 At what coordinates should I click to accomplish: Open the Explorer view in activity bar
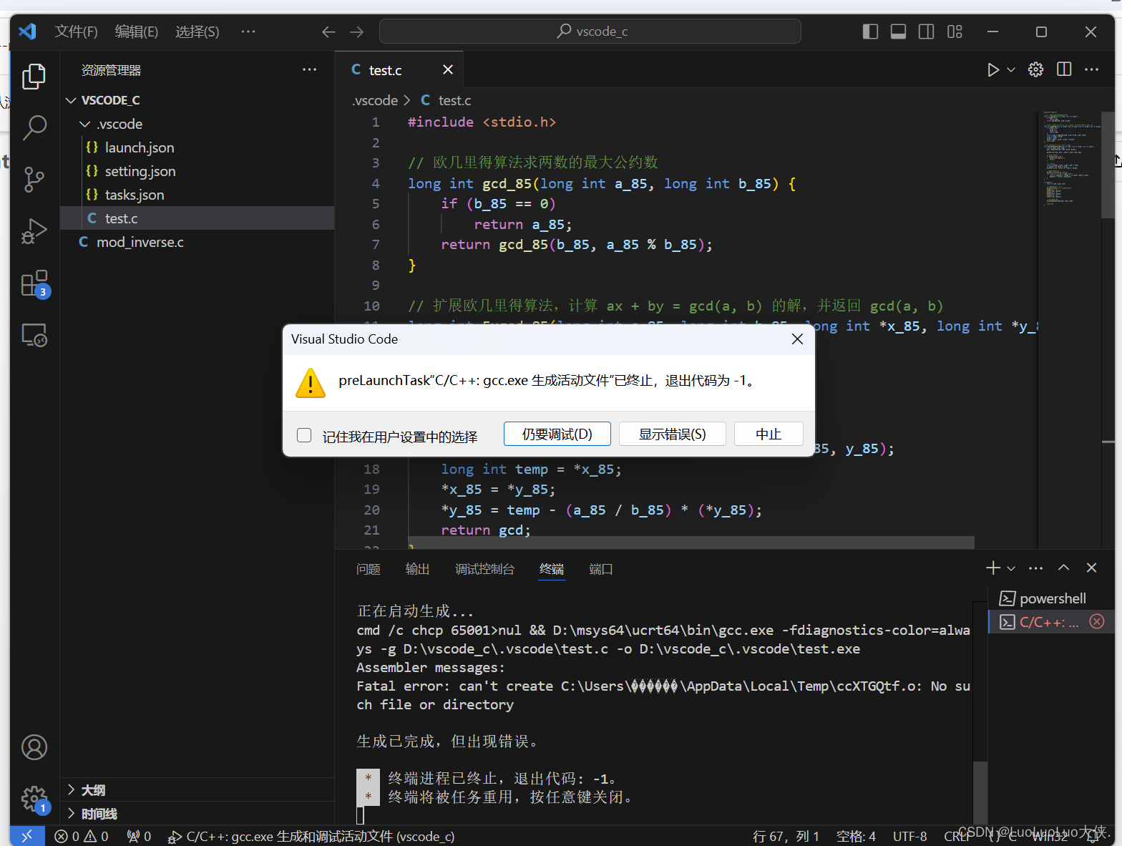click(x=34, y=77)
